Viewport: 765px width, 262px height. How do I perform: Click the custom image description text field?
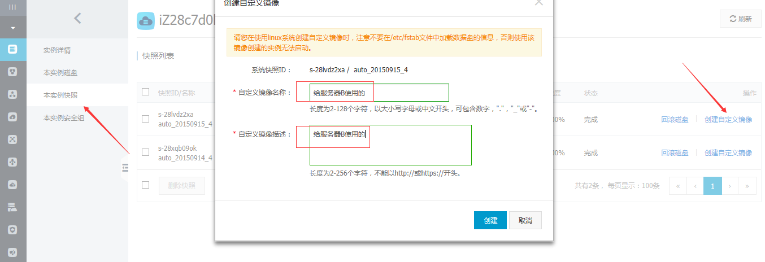point(390,145)
